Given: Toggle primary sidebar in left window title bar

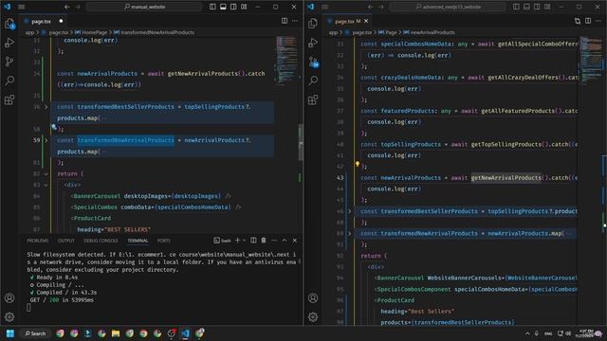Looking at the screenshot, I should point(212,7).
